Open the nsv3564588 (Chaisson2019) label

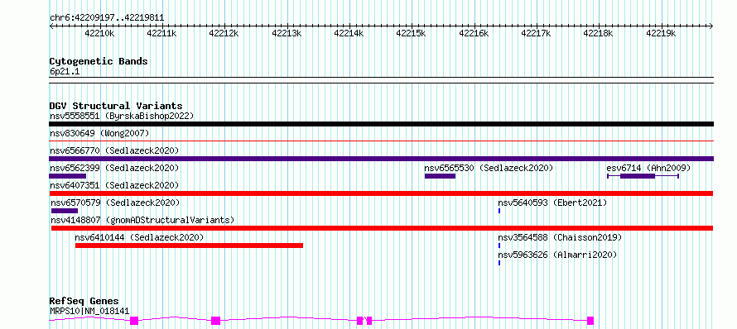coord(560,237)
